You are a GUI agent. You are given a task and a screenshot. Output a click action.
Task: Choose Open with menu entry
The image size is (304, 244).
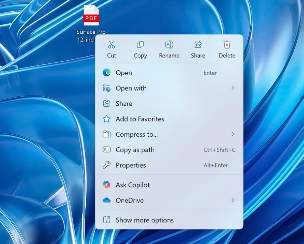(169, 88)
